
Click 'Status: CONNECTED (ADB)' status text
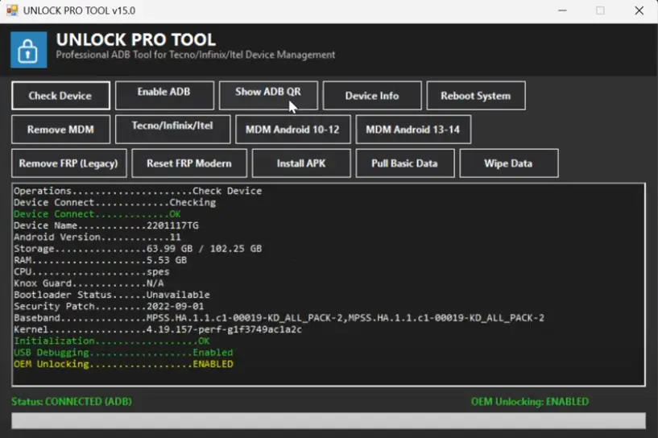click(72, 402)
